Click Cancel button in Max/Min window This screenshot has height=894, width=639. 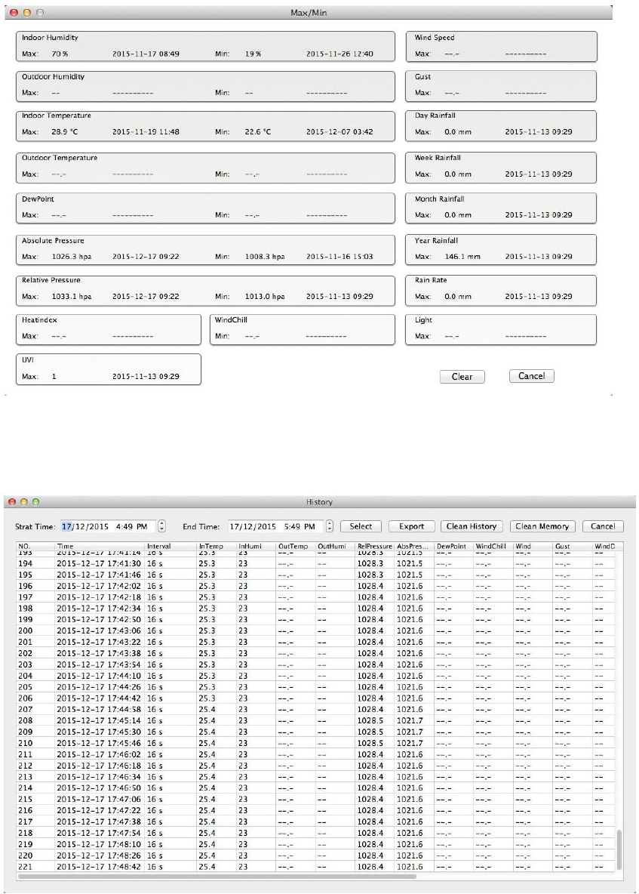(x=531, y=376)
